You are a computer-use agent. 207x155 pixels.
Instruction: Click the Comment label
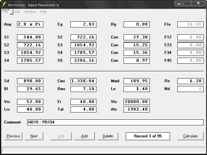[x=12, y=122]
